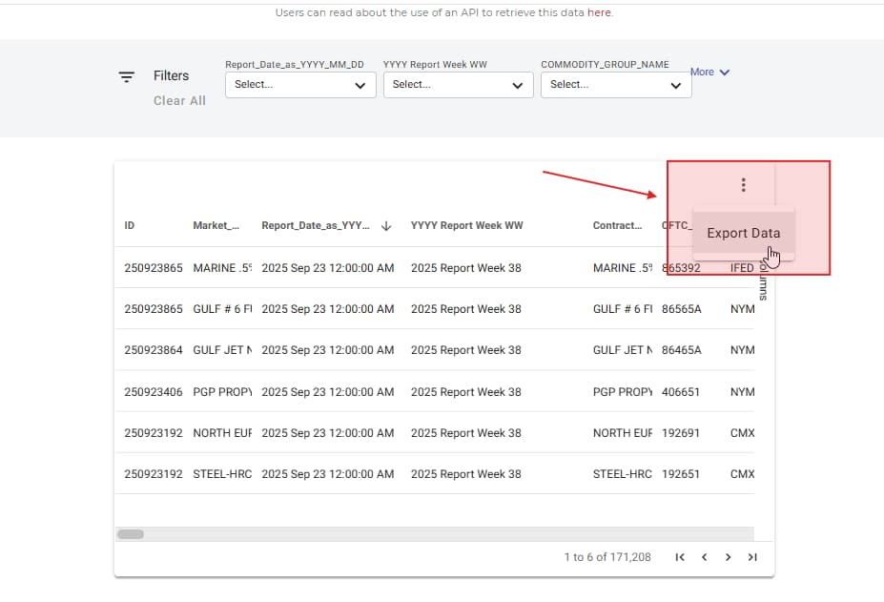The height and width of the screenshot is (602, 884).
Task: Advance to the next page of results
Action: tap(728, 557)
